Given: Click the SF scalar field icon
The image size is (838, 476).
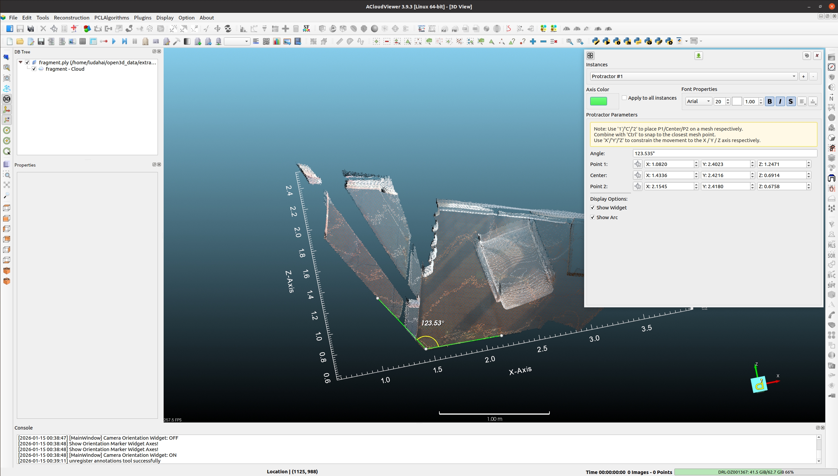Looking at the screenshot, I should tap(306, 29).
